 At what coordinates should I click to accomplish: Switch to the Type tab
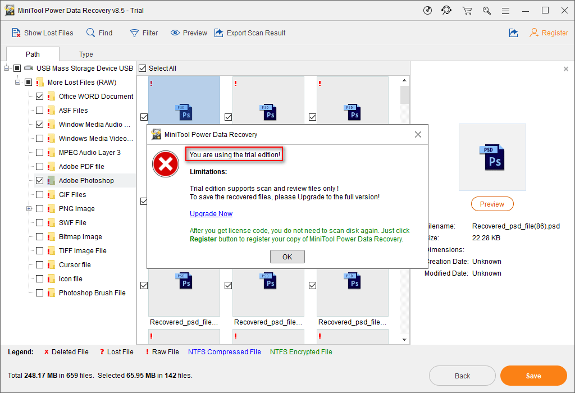click(86, 54)
